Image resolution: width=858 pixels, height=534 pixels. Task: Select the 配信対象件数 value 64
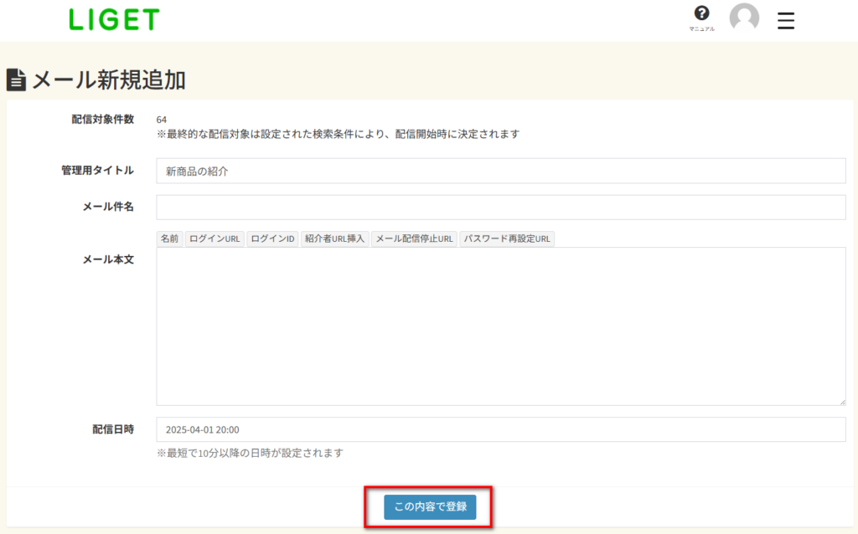[x=162, y=120]
